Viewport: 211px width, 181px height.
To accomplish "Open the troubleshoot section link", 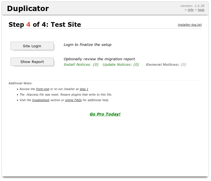I will click(x=41, y=100).
